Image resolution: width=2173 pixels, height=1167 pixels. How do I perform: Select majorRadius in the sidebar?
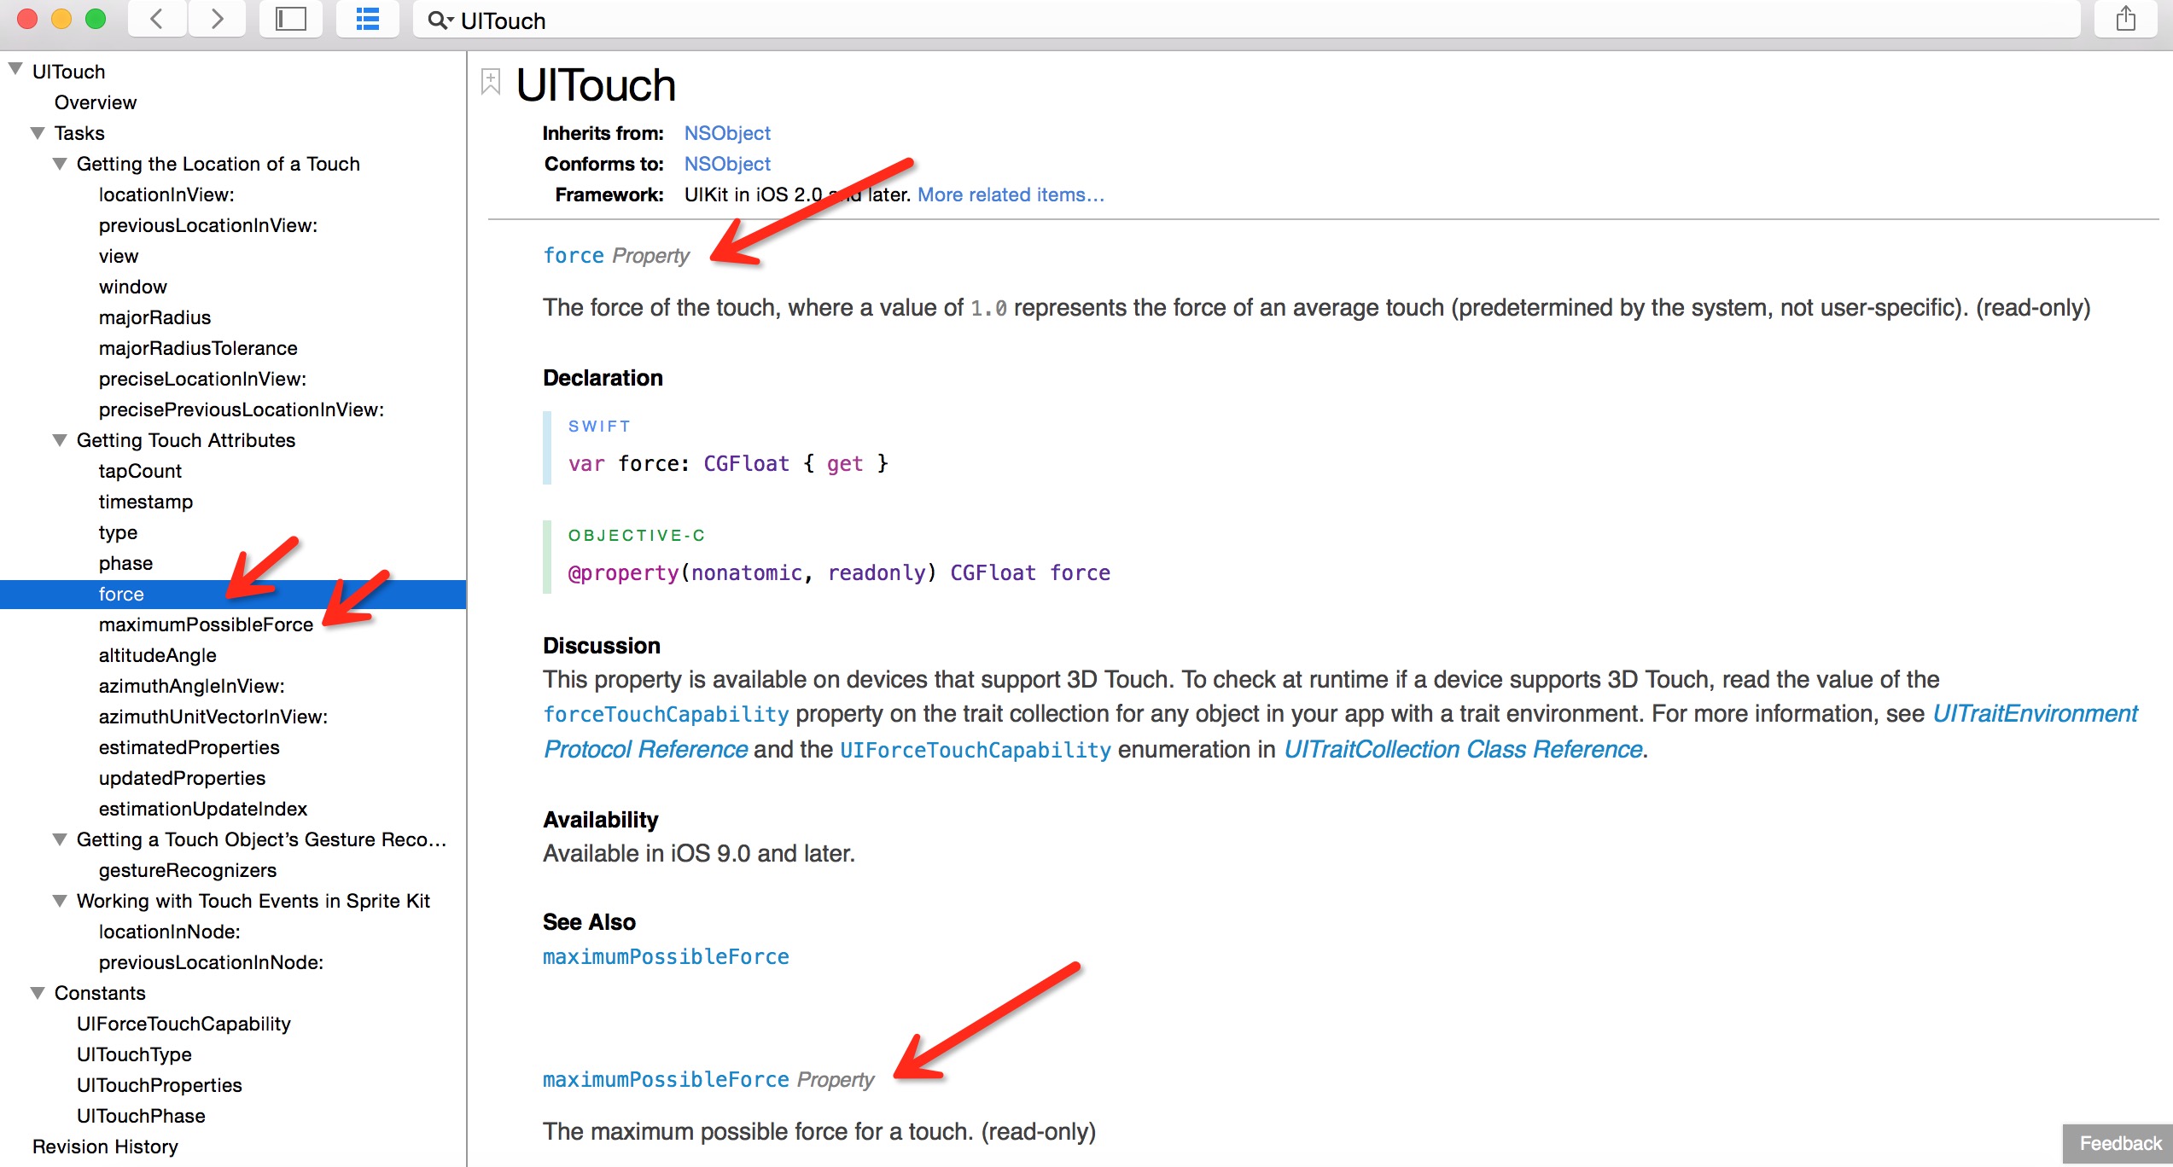click(154, 317)
